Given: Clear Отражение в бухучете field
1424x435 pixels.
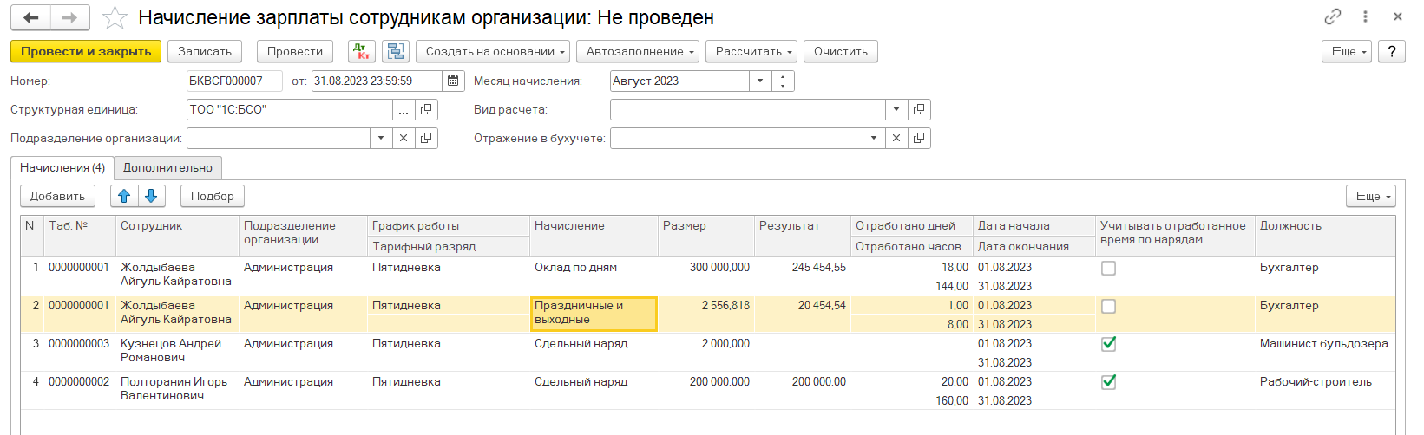Looking at the screenshot, I should click(896, 139).
